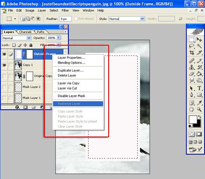The image size is (205, 179).
Task: Select the Brush tool
Action: (199, 61)
